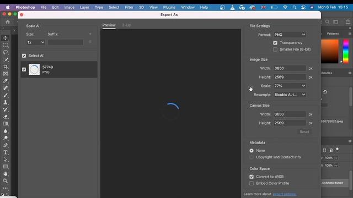The image size is (353, 198).
Task: Toggle the Select All checkbox
Action: (x=24, y=56)
